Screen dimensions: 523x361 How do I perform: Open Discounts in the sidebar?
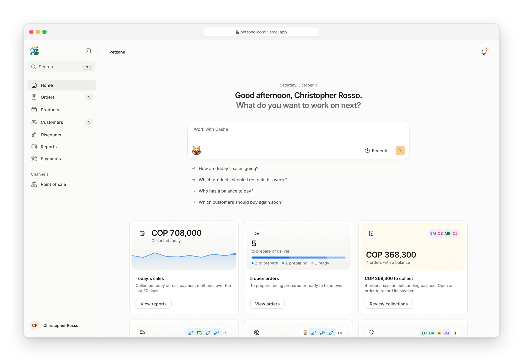click(62, 135)
